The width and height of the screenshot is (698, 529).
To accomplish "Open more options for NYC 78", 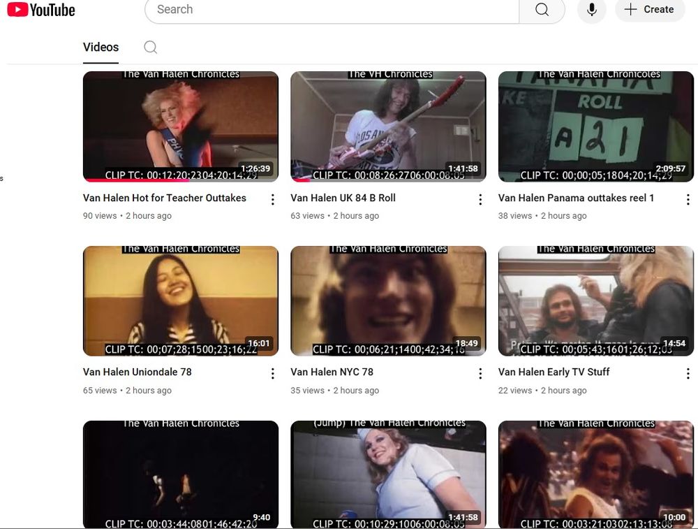I will 480,373.
